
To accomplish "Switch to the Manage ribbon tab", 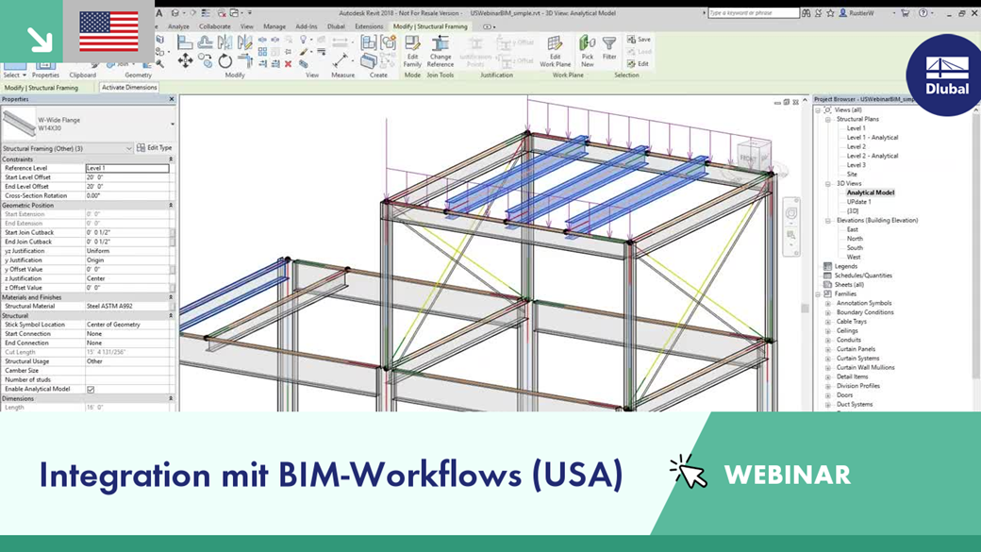I will pyautogui.click(x=274, y=26).
